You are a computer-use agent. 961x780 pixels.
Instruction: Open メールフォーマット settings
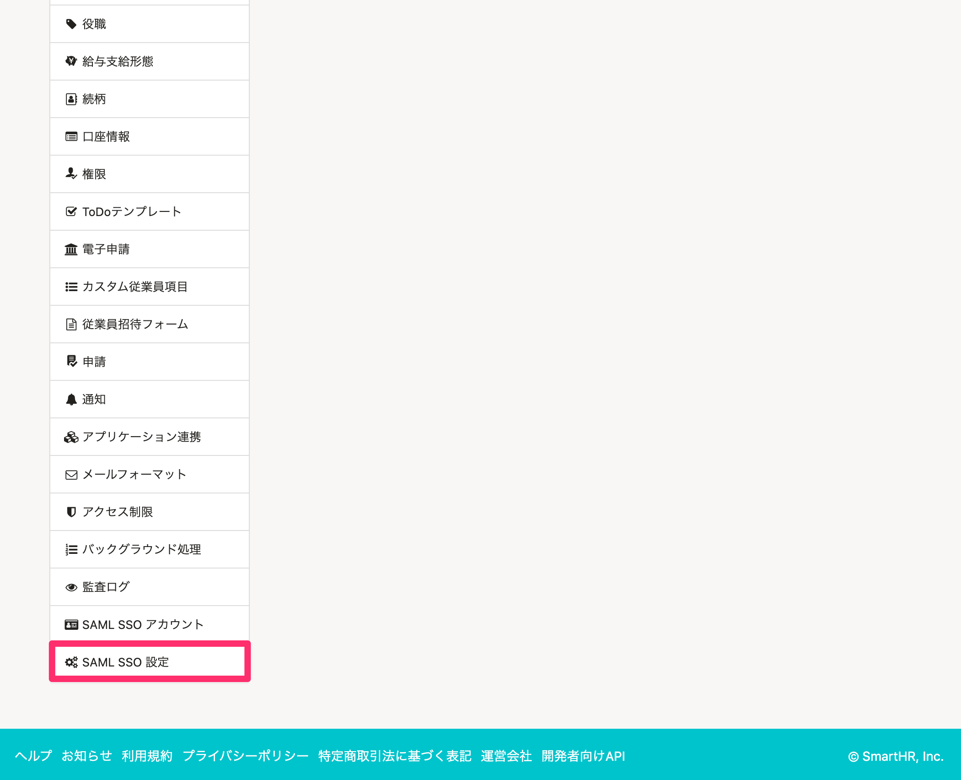pyautogui.click(x=150, y=474)
